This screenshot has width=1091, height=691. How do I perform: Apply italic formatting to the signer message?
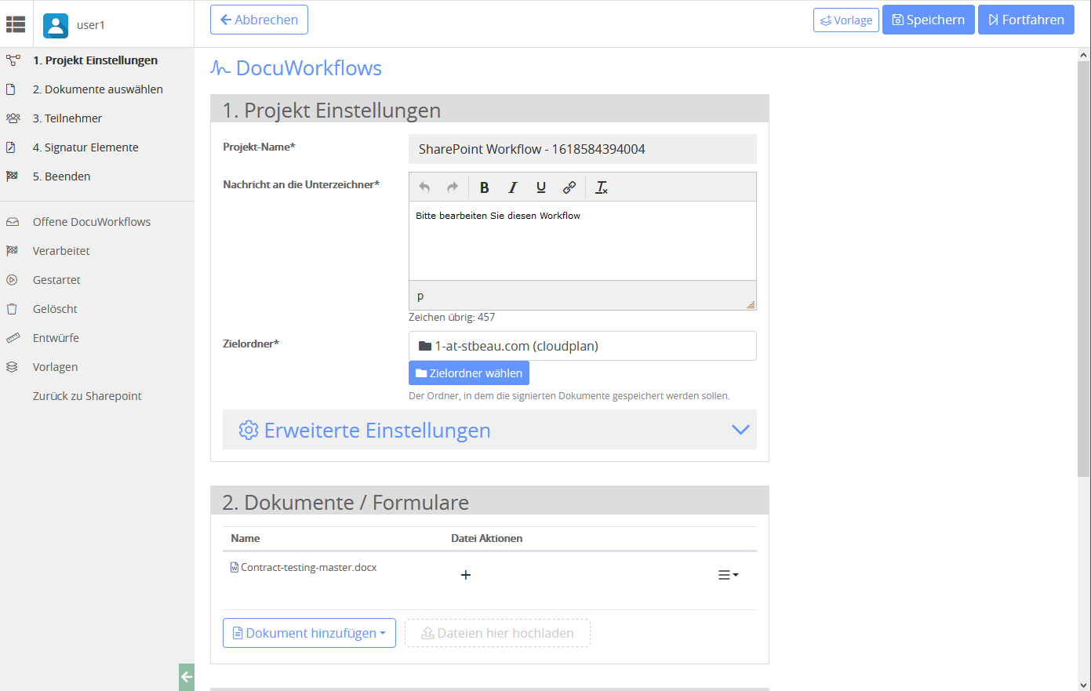click(512, 187)
